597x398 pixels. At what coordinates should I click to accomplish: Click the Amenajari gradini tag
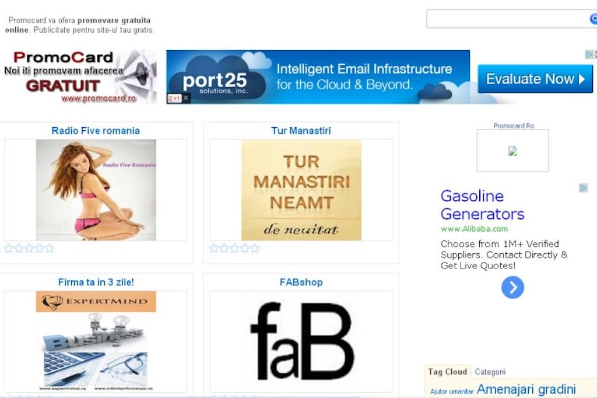[526, 389]
